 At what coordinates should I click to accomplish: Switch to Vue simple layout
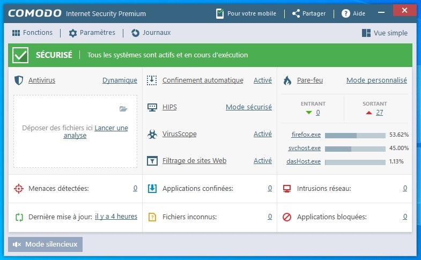point(385,33)
